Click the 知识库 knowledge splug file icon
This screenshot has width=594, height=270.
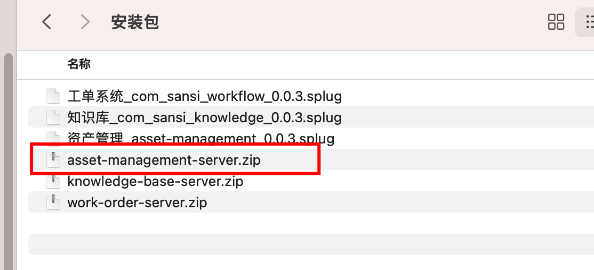(x=53, y=117)
